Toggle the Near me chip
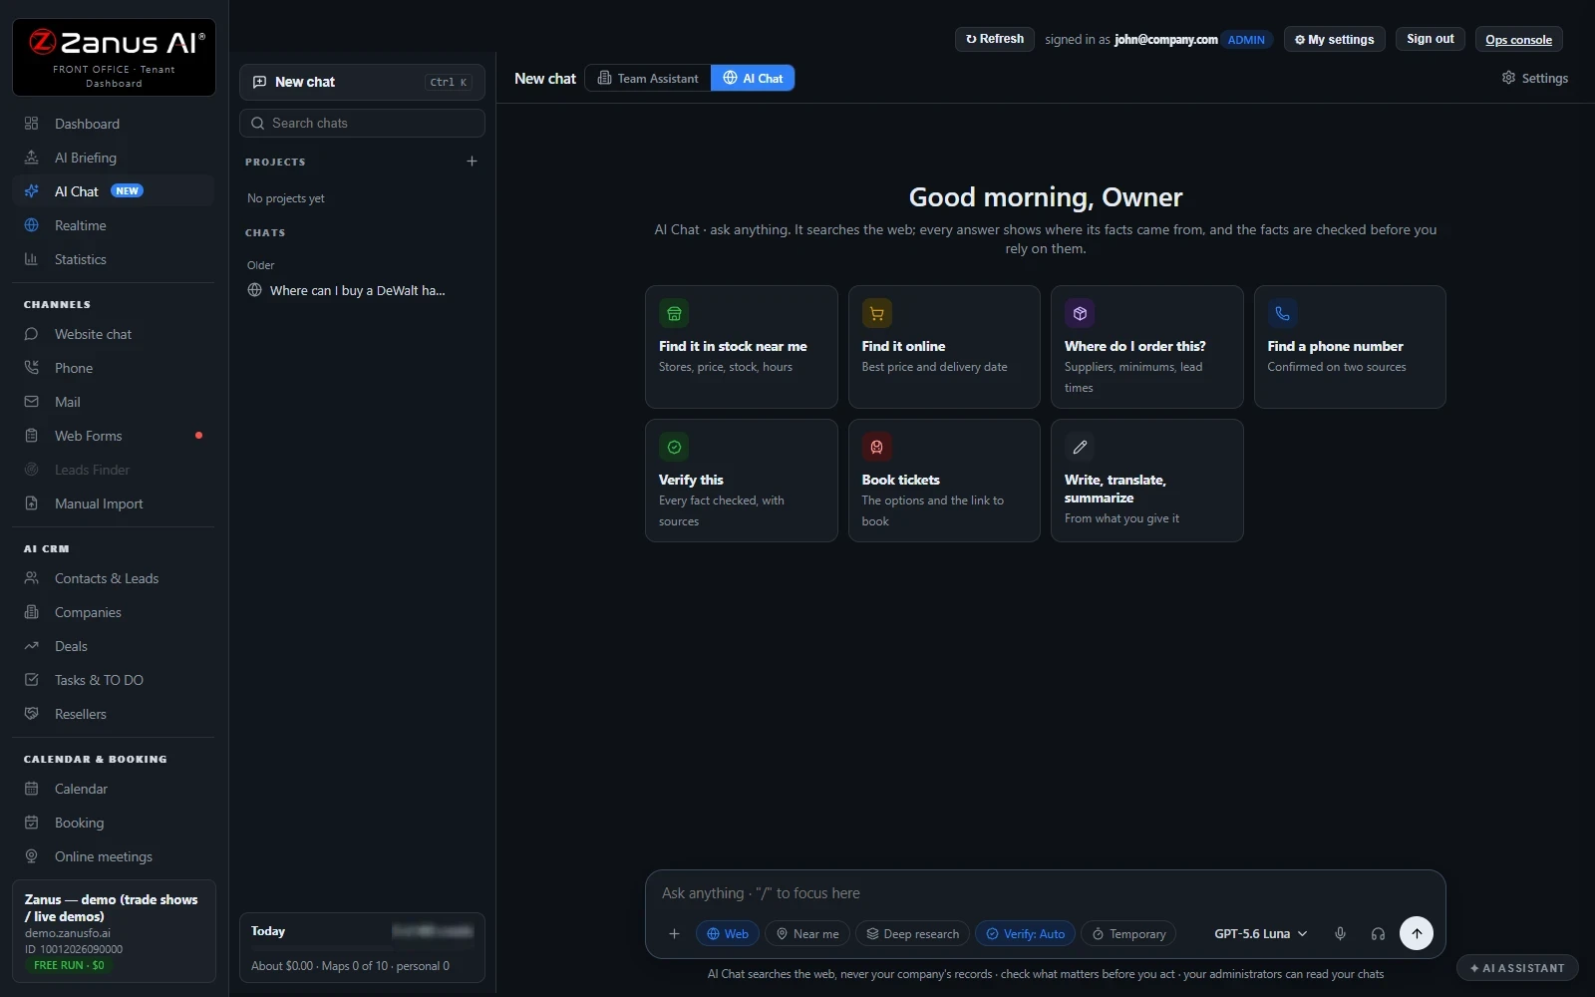The image size is (1595, 997). click(807, 934)
